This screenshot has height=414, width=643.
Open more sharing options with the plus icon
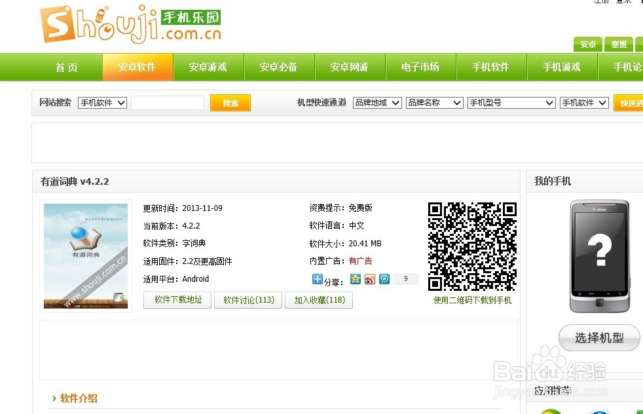coord(318,279)
